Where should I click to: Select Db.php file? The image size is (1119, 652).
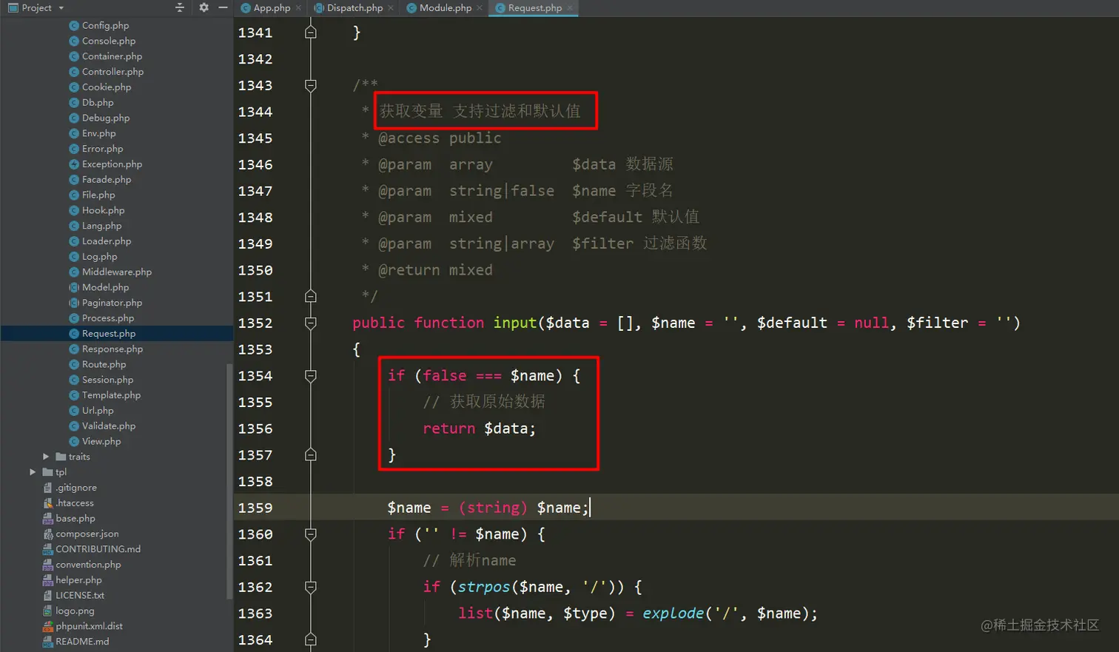[98, 103]
